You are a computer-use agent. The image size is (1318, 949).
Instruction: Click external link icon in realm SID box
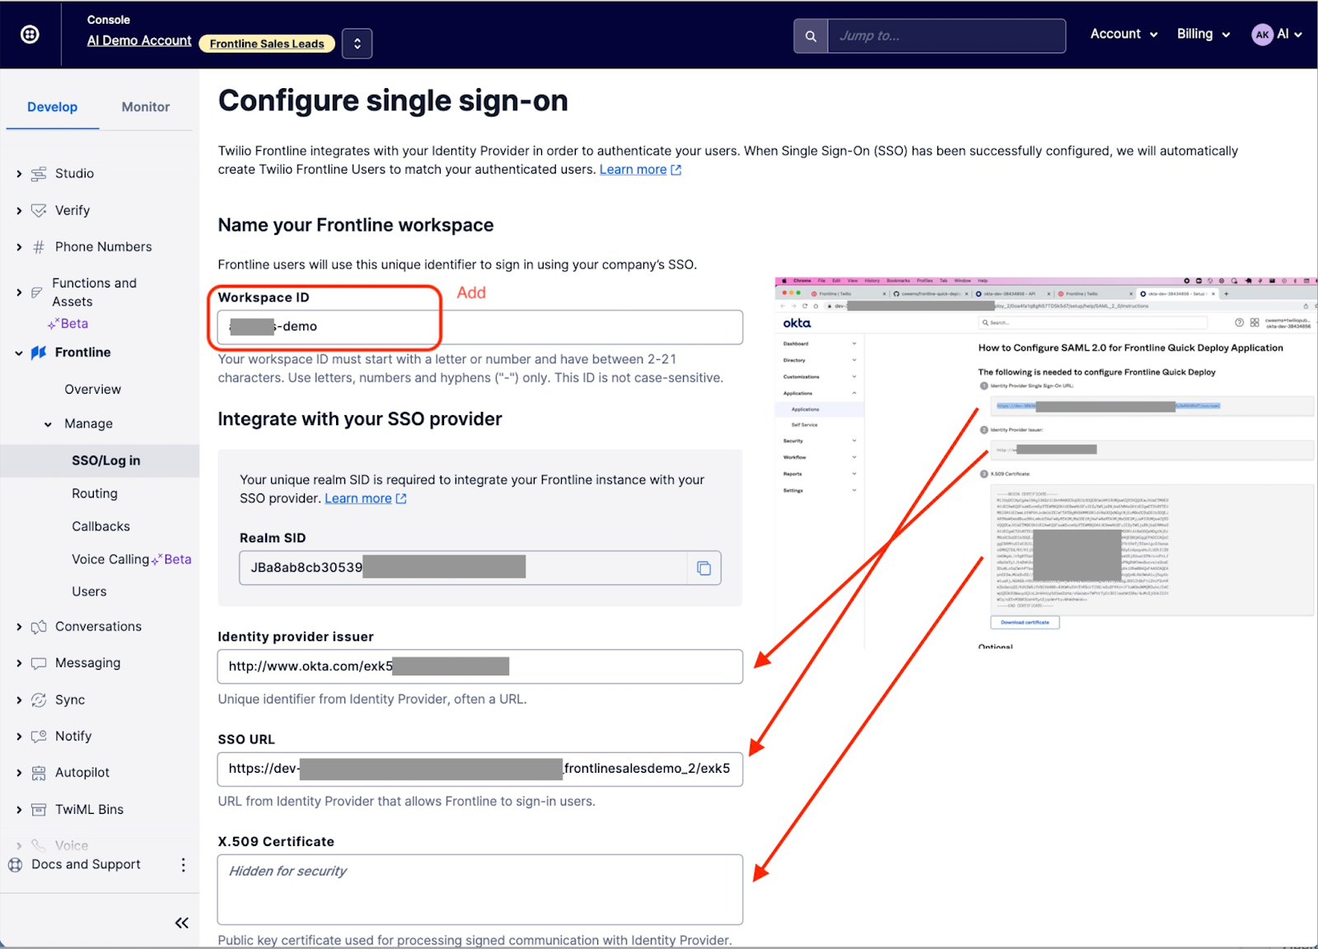tap(401, 498)
